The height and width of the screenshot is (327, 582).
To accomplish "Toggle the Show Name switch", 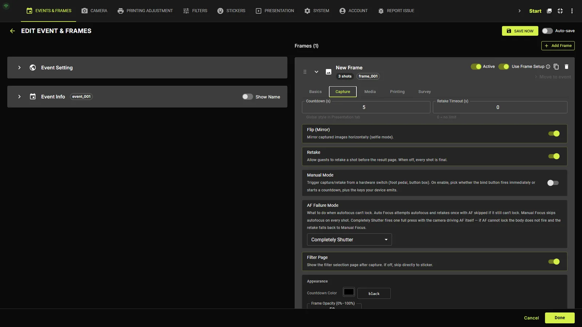I will click(x=247, y=97).
